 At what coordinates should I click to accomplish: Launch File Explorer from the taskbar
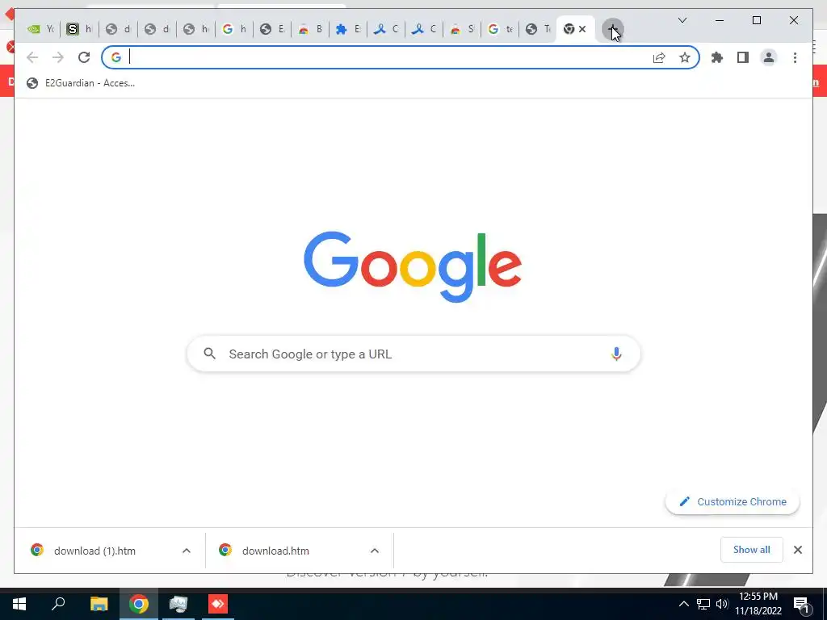pos(99,604)
